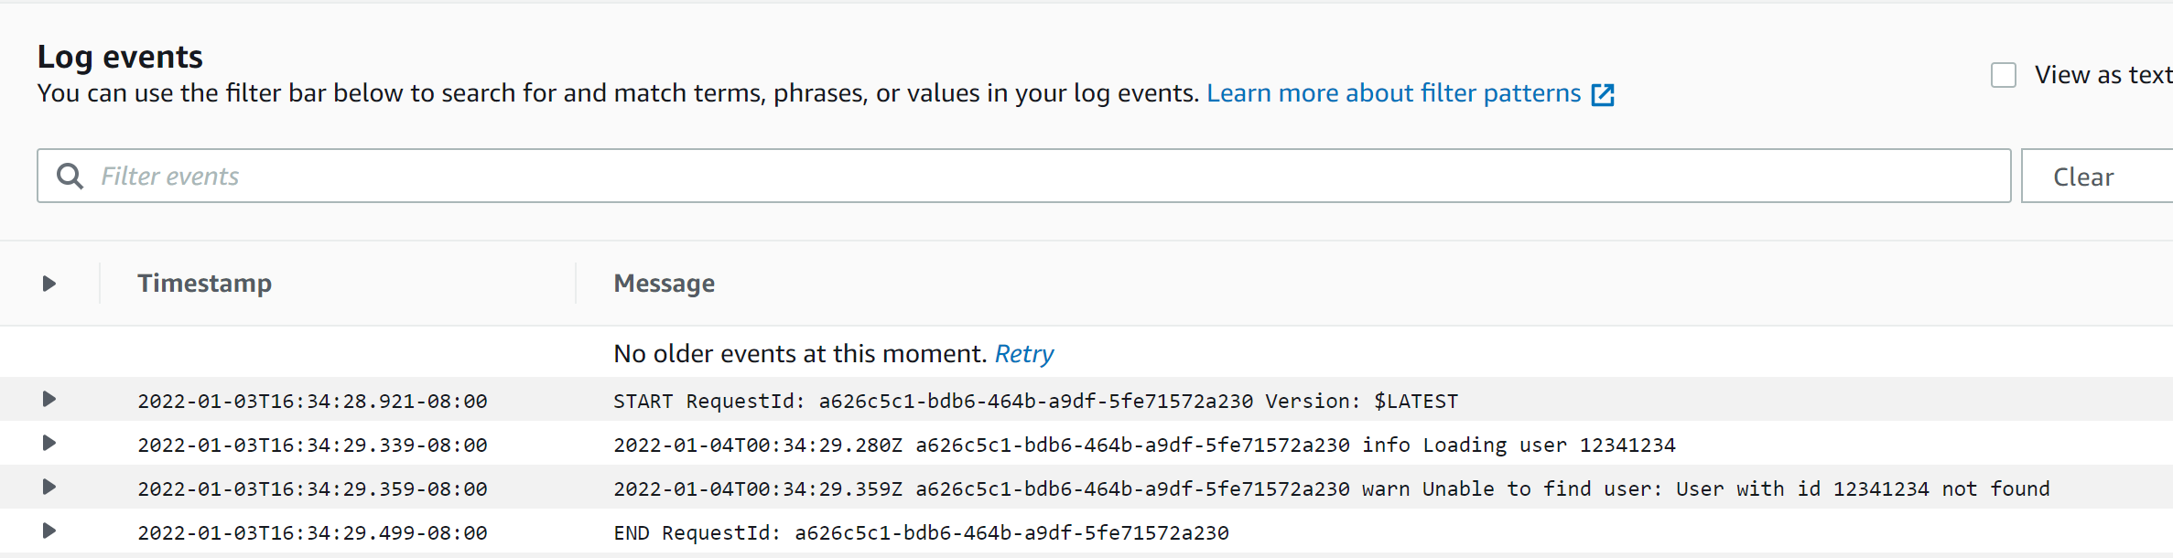Select the END RequestId message text

[x=921, y=532]
